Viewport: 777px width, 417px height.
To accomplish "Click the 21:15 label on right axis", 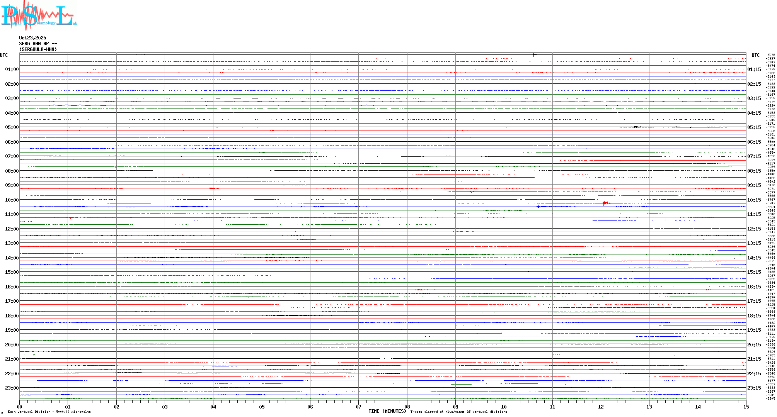I will coord(754,359).
